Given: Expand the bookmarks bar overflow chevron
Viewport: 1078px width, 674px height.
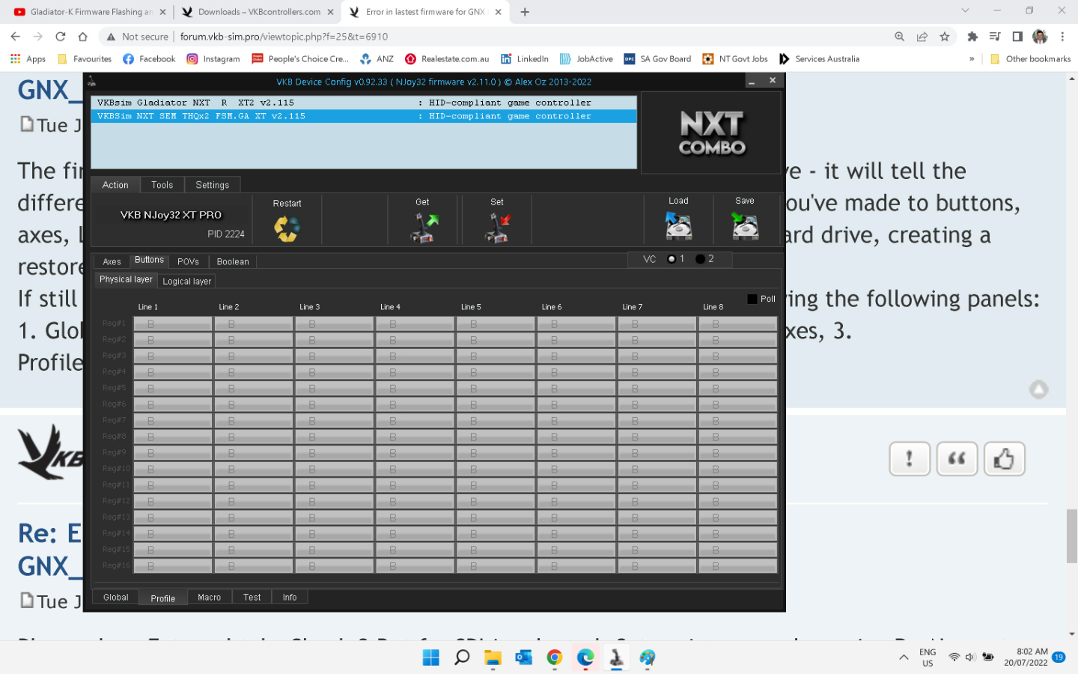Looking at the screenshot, I should coord(972,58).
